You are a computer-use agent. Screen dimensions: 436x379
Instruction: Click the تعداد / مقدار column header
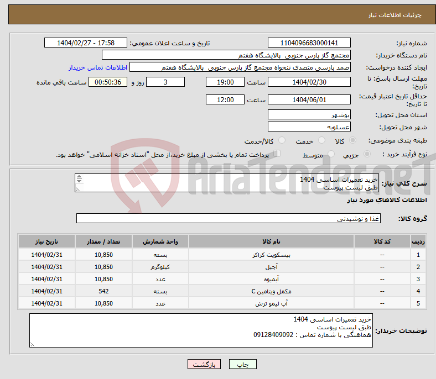[103, 241]
